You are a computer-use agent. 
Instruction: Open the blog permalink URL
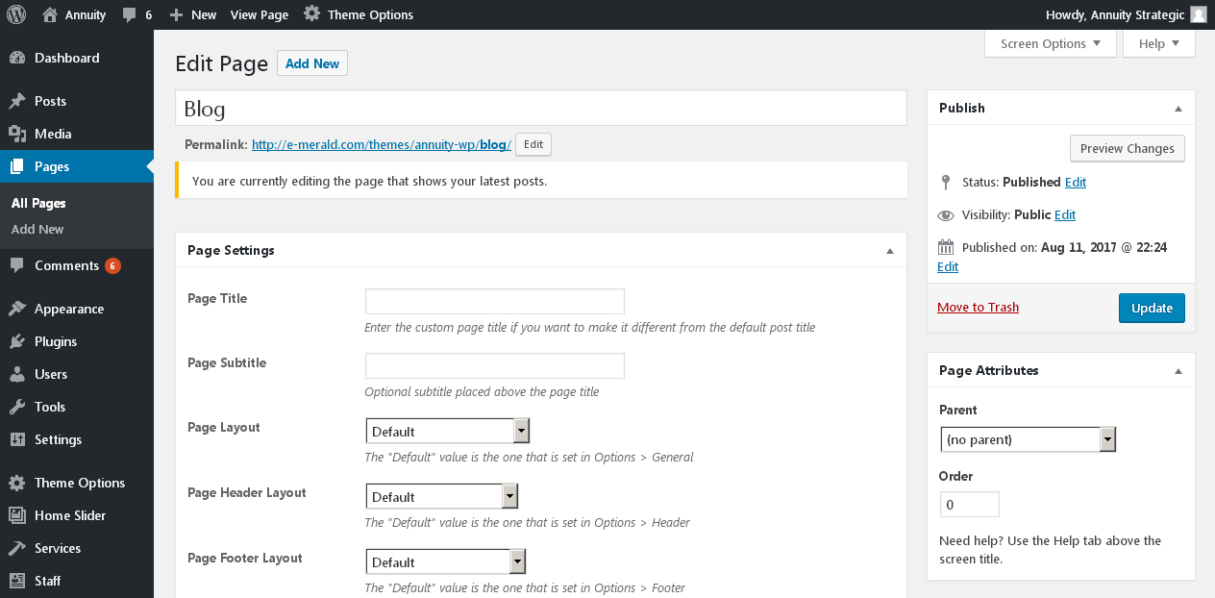[382, 144]
